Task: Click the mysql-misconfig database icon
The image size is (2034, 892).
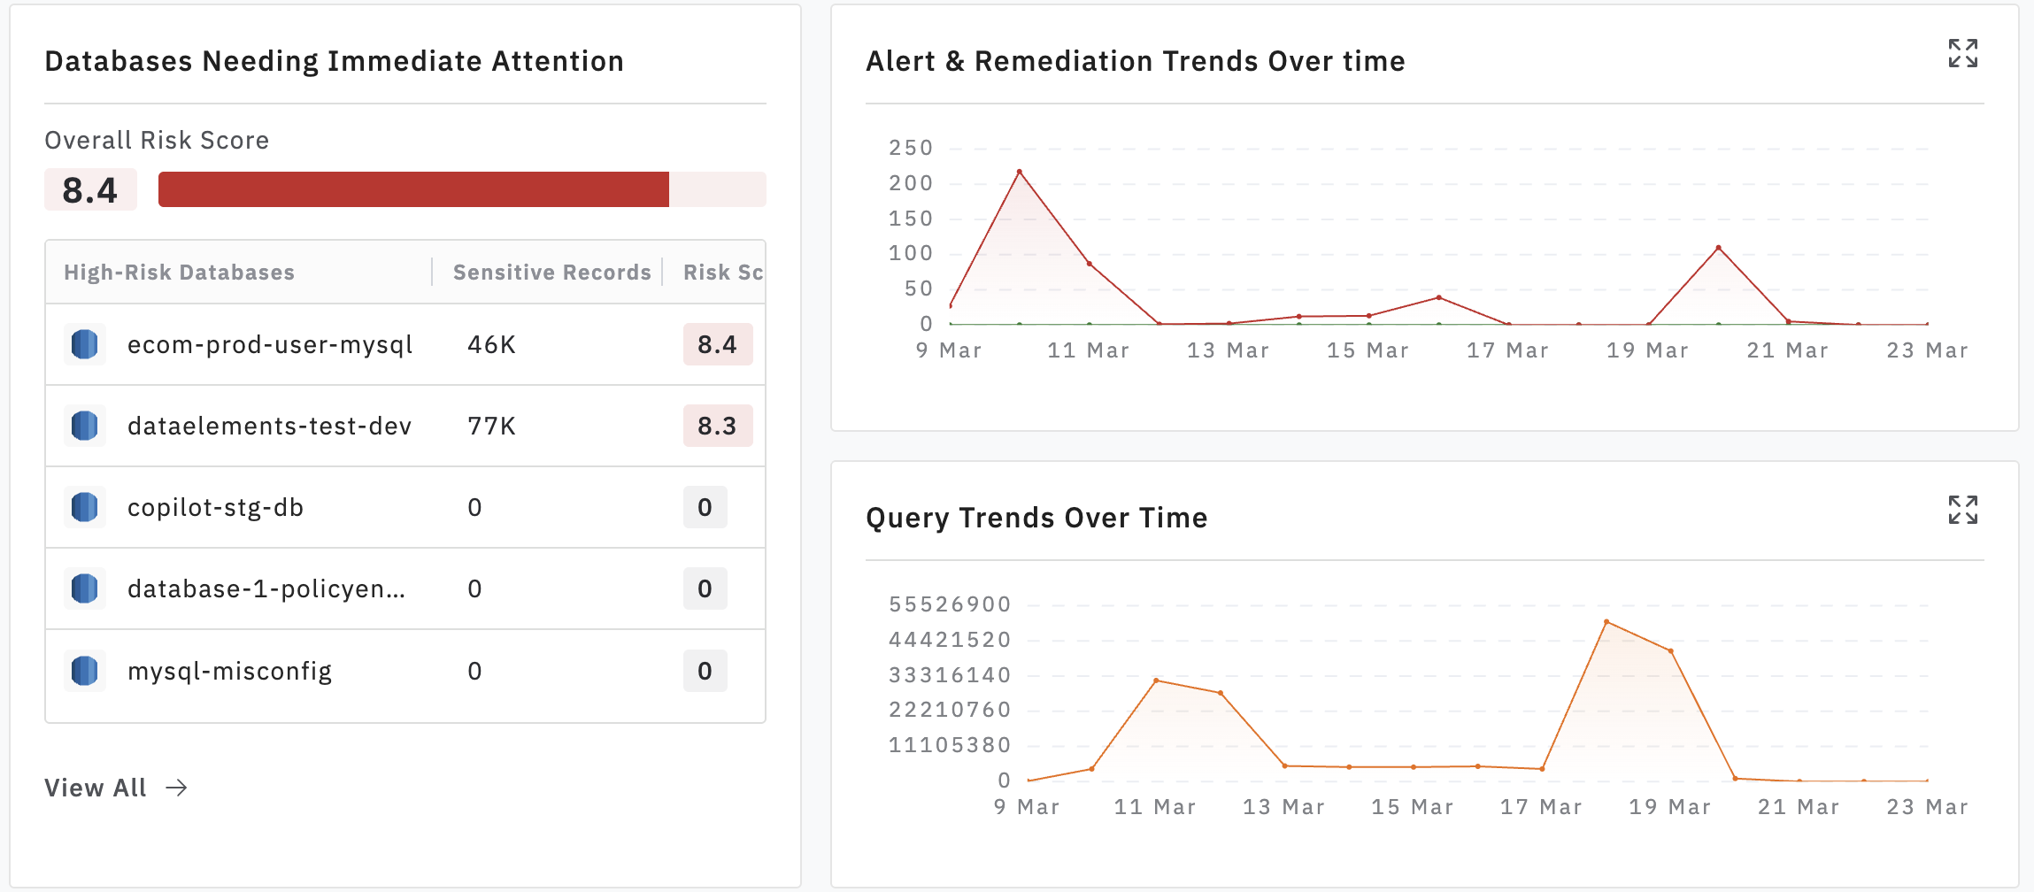Action: [85, 671]
